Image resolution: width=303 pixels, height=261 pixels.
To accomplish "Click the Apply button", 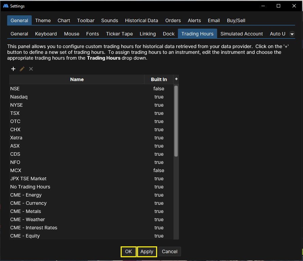I will pos(147,251).
